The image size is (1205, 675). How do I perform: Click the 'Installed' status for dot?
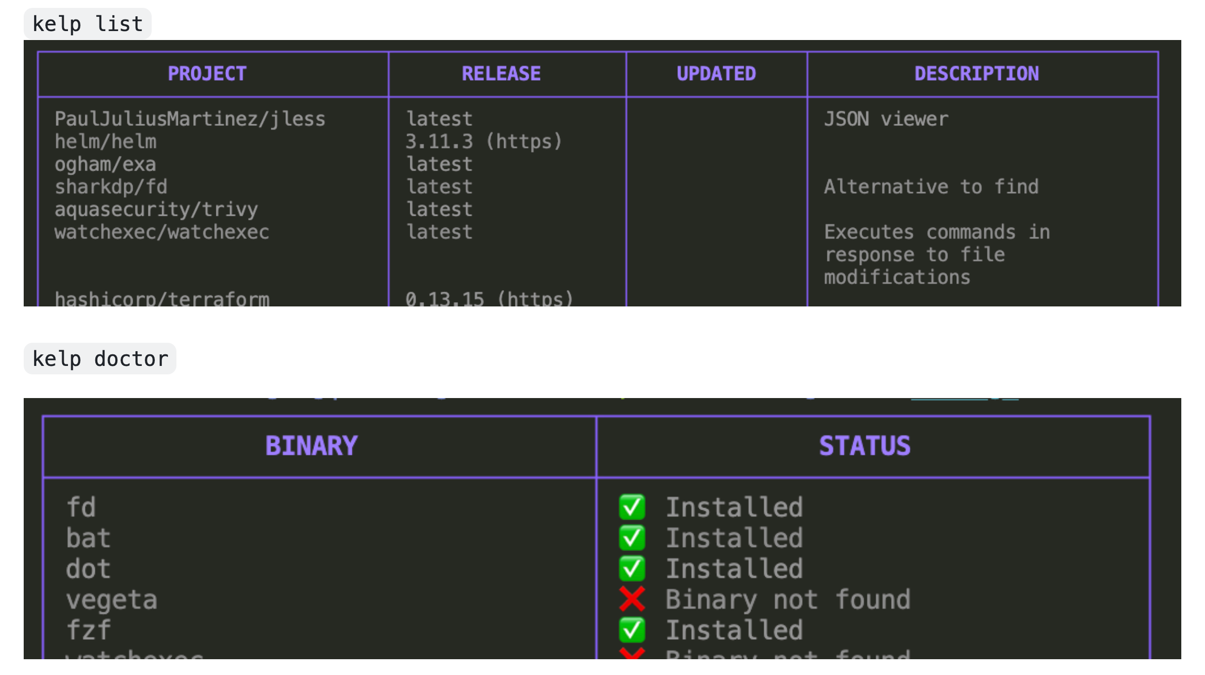click(735, 569)
